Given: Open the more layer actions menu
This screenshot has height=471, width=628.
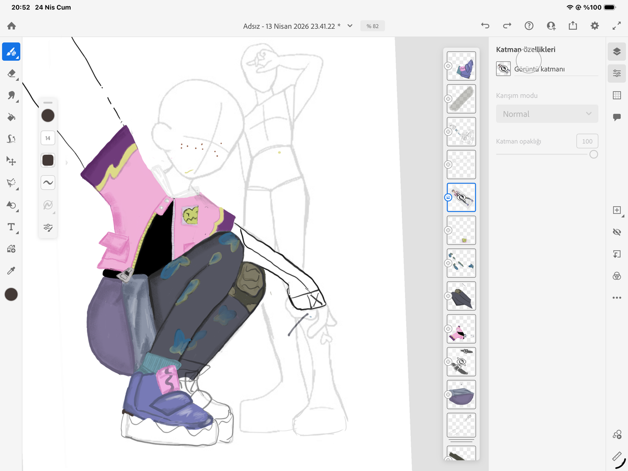Looking at the screenshot, I should click(616, 298).
